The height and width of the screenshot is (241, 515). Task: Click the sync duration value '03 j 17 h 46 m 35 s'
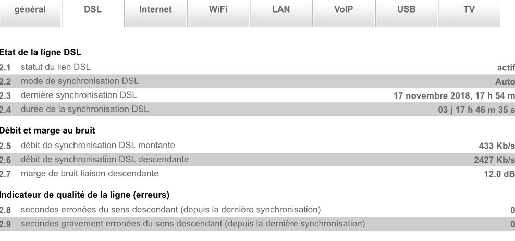pyautogui.click(x=476, y=110)
